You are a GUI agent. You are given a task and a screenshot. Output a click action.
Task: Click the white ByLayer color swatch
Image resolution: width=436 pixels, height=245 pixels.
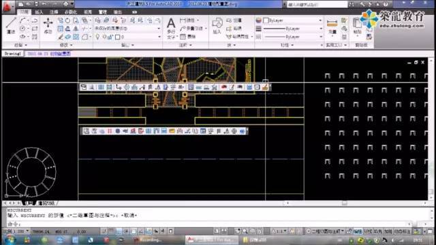tap(266, 20)
